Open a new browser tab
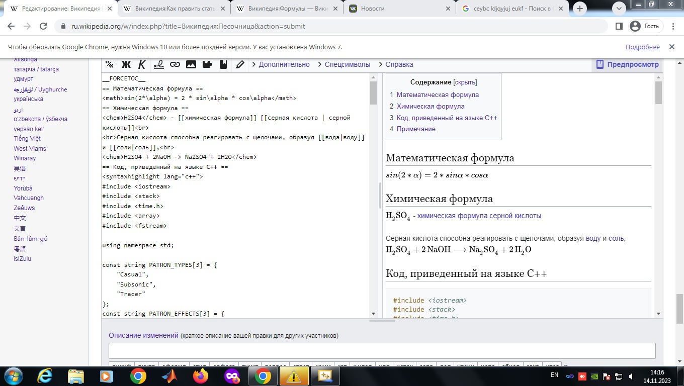 tap(580, 9)
